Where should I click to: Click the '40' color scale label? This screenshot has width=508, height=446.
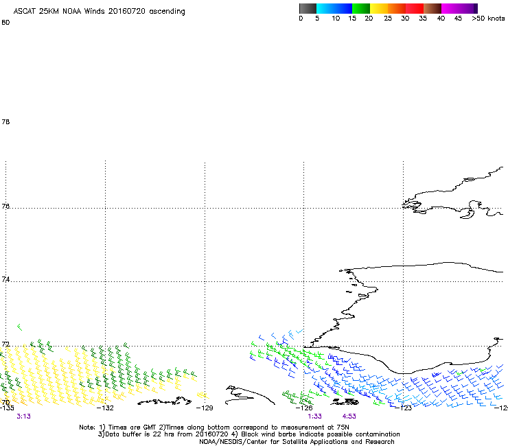click(x=441, y=19)
